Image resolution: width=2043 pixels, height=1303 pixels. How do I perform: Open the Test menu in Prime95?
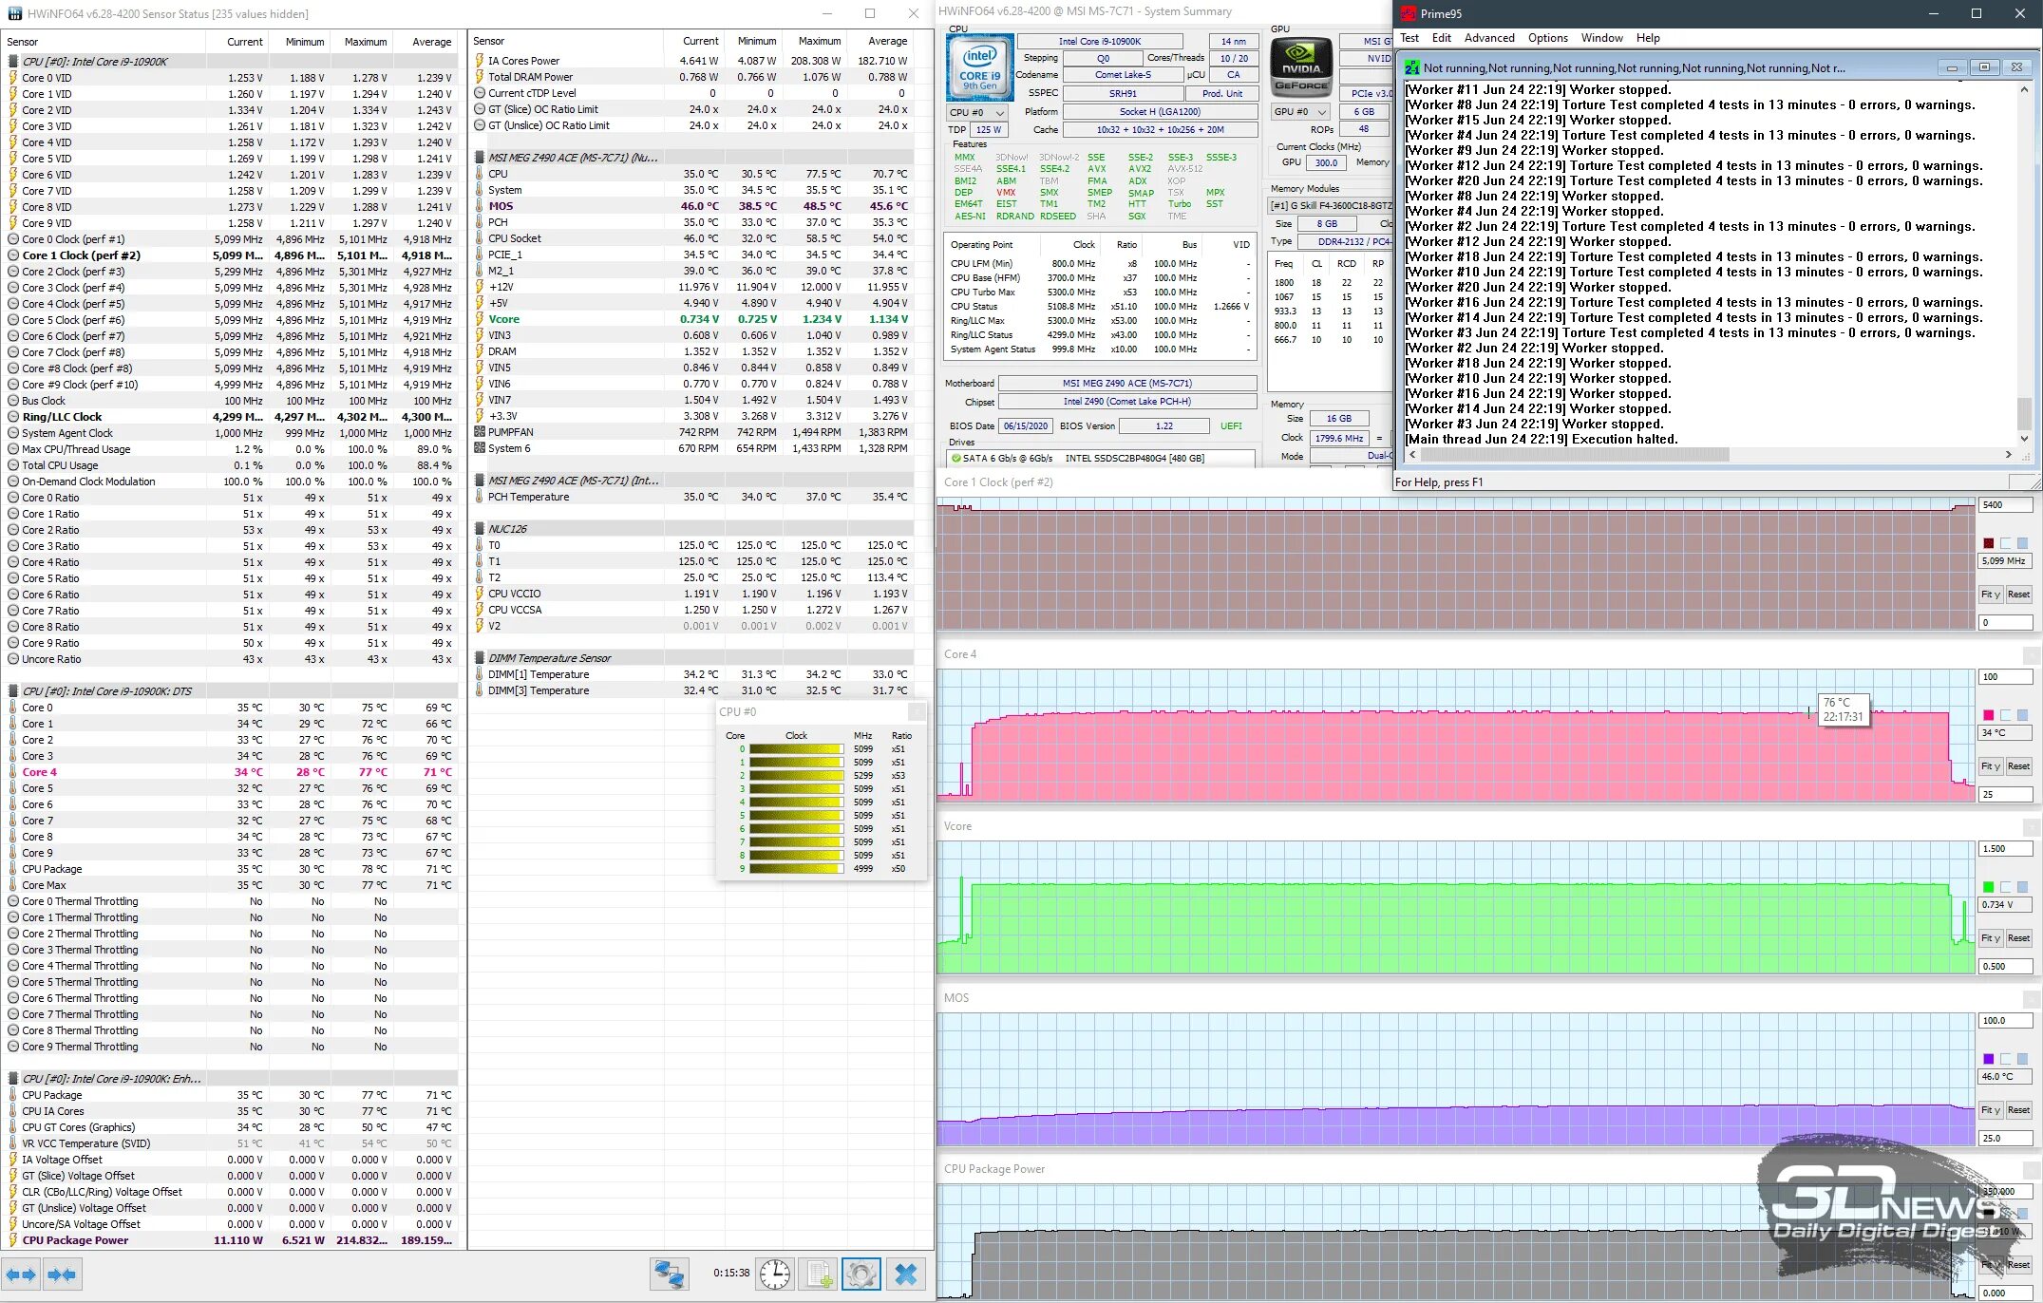point(1409,38)
